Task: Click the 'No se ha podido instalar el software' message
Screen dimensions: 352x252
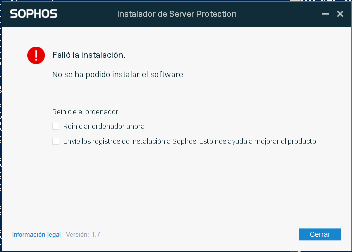Action: 117,74
